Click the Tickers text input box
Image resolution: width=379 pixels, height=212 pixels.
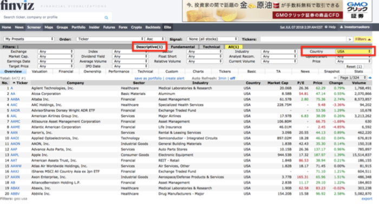tap(303, 39)
